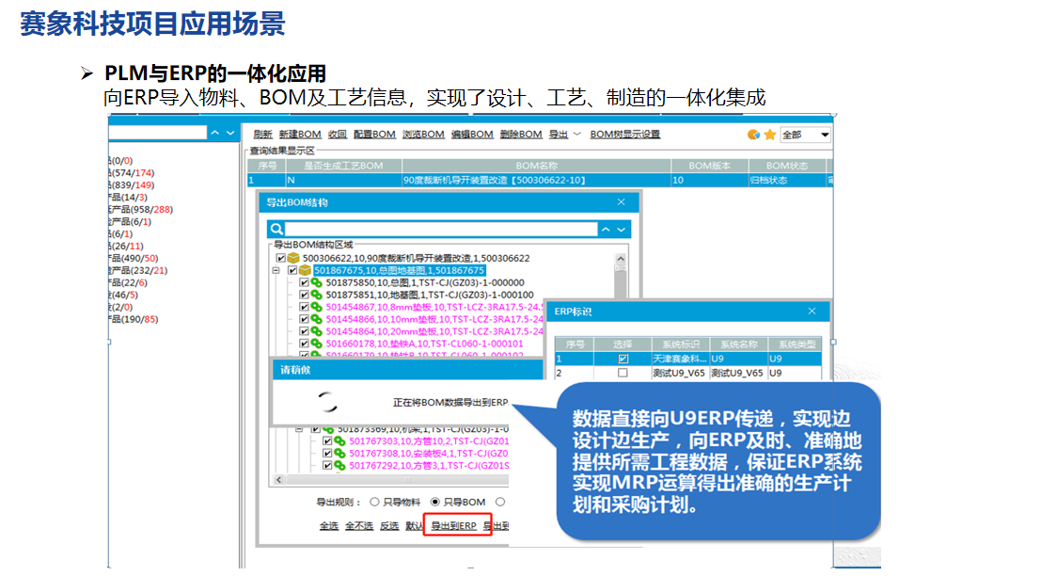Click the 导出到ERP link
Screen dimensions: 1057x576
[x=454, y=526]
